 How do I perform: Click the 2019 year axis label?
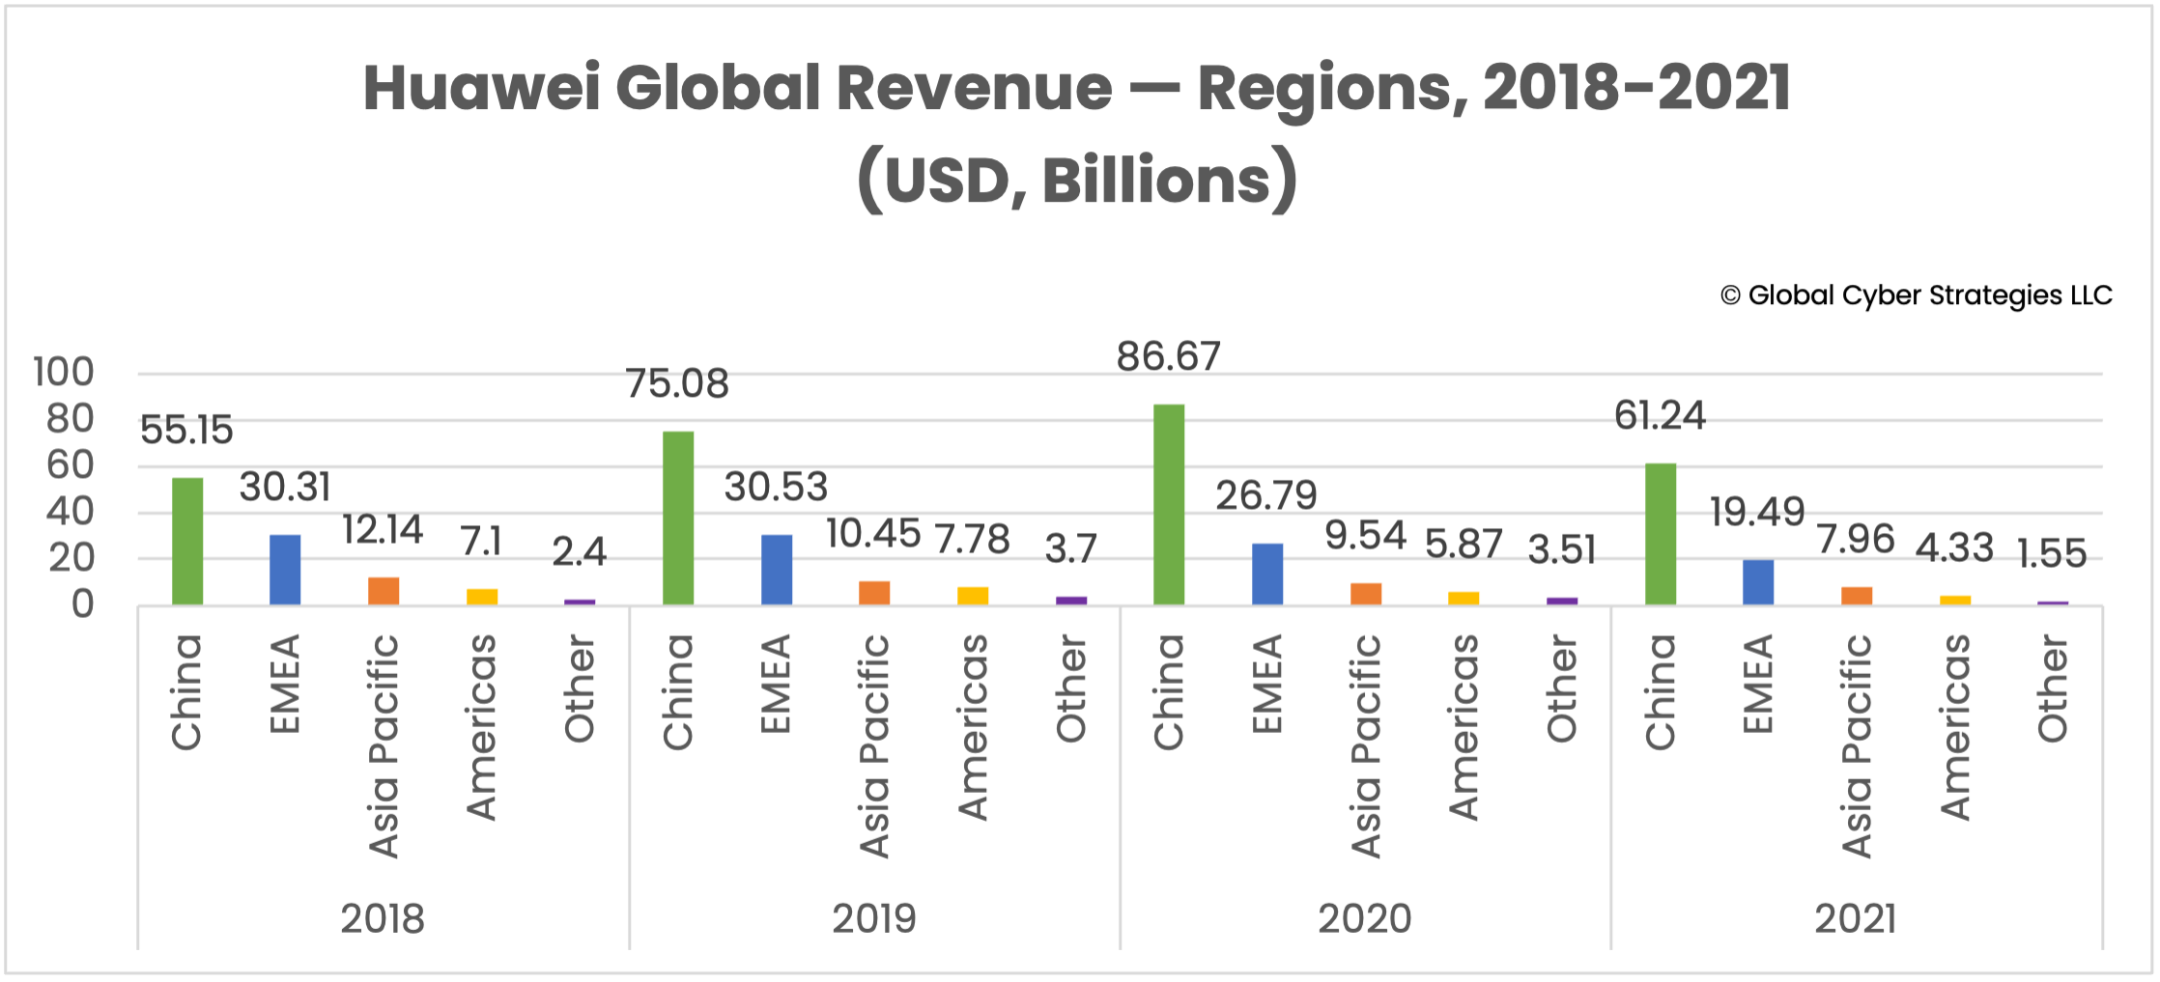[874, 918]
